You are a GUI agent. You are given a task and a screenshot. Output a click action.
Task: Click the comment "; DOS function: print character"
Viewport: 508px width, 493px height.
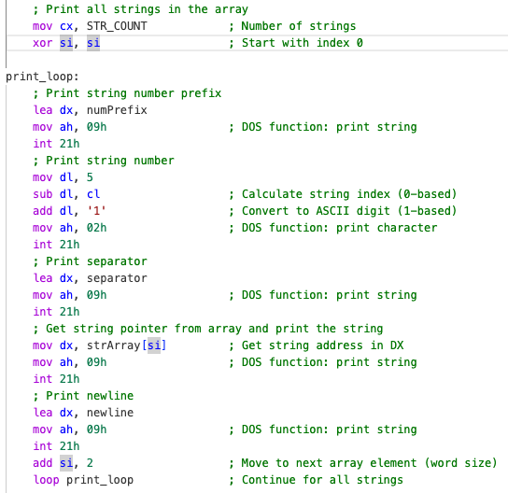click(x=332, y=228)
